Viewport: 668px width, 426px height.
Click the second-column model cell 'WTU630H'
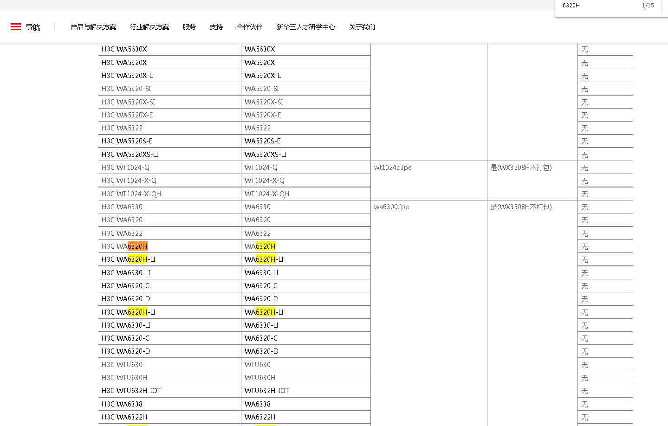(260, 378)
